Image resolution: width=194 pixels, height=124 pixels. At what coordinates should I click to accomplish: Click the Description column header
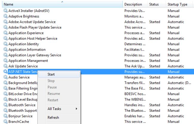[x=133, y=4]
